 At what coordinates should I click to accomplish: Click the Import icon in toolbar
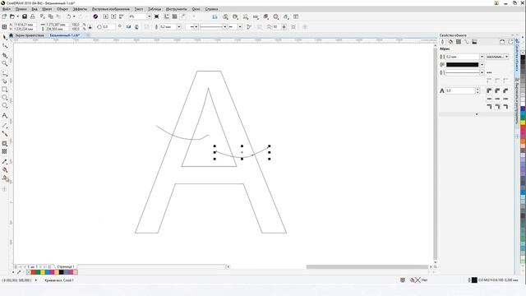(106, 16)
